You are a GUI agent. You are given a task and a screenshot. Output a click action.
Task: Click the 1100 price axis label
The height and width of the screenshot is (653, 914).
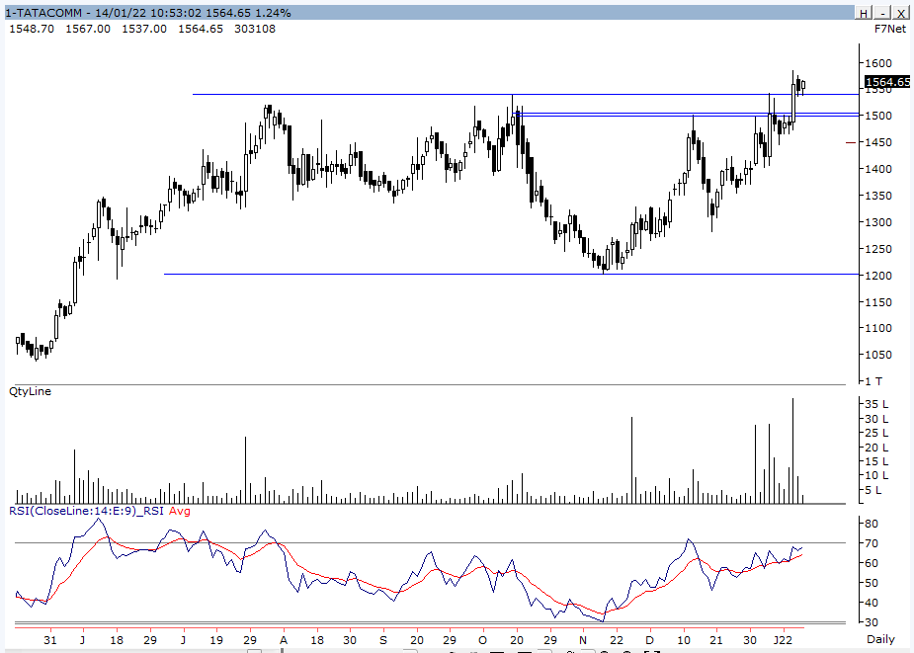(878, 328)
